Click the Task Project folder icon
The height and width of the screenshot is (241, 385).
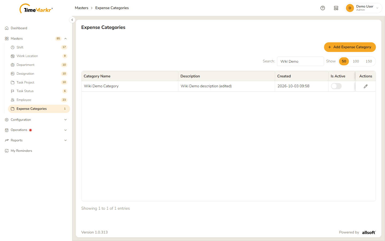tap(13, 82)
